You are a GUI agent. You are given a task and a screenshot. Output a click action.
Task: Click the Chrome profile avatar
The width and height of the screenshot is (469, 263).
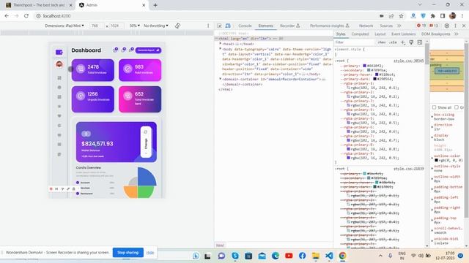tap(453, 16)
